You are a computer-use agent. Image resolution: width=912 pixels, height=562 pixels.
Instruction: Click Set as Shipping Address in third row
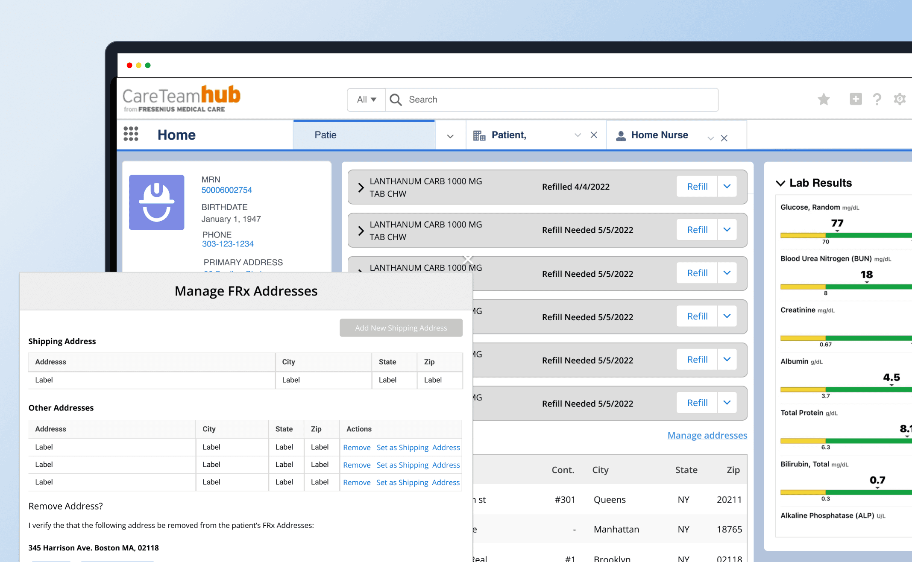point(418,483)
